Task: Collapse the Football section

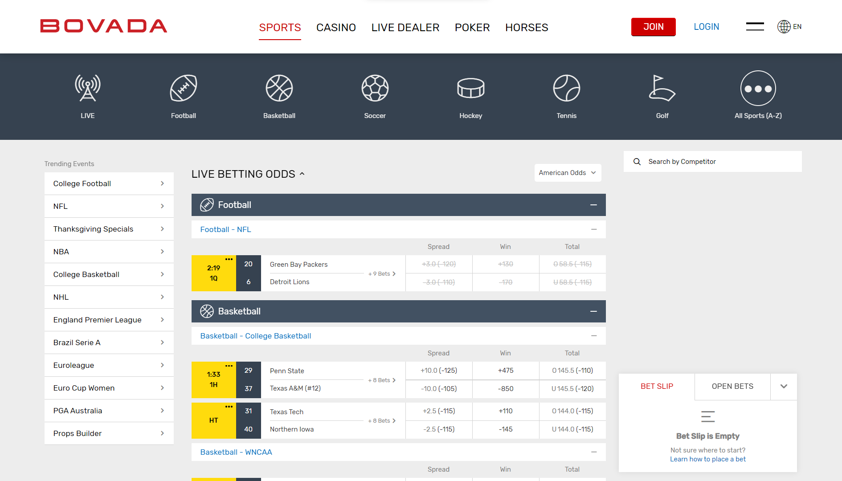Action: coord(593,204)
